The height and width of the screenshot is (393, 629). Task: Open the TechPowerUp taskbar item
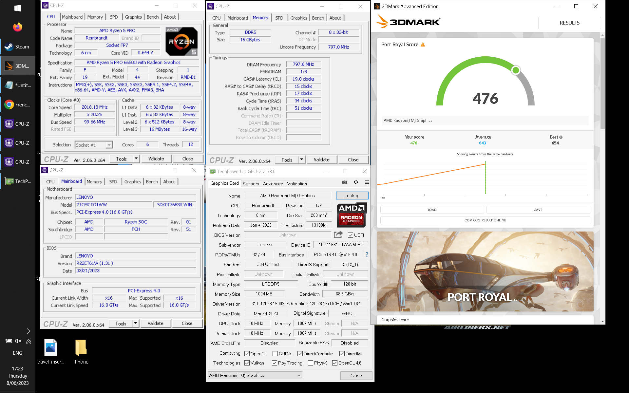click(18, 181)
